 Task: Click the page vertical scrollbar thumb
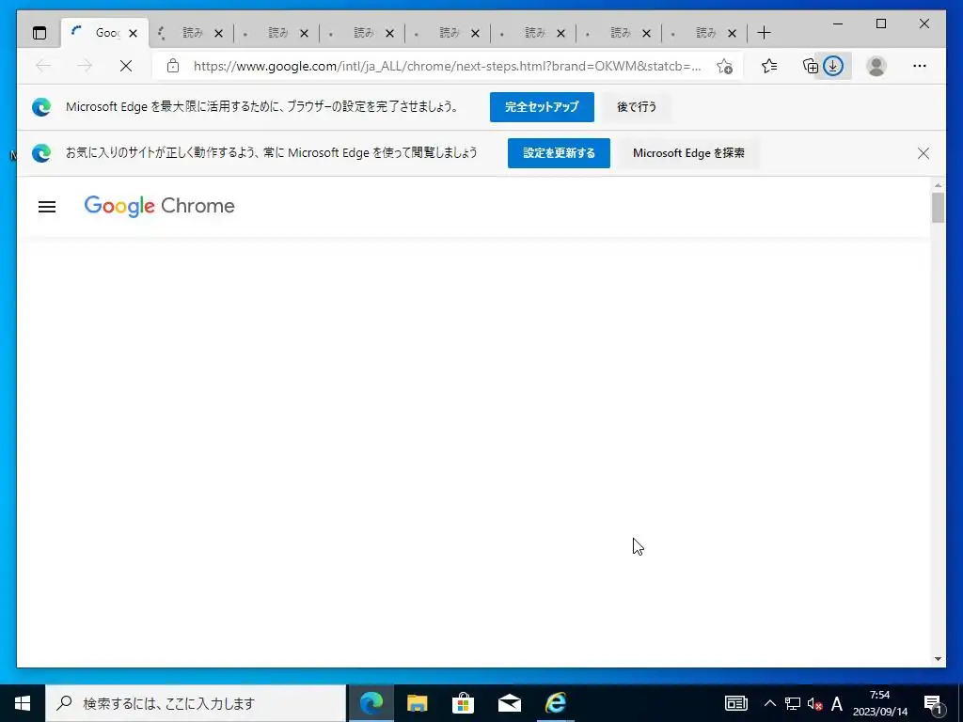[938, 208]
